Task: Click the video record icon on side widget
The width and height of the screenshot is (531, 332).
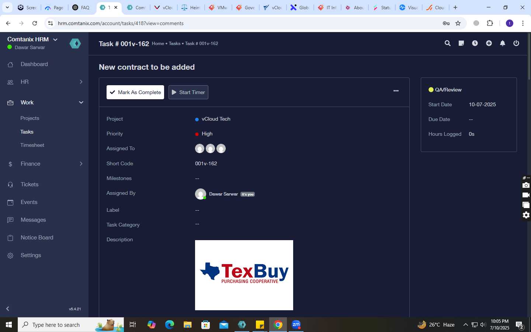Action: 526,195
